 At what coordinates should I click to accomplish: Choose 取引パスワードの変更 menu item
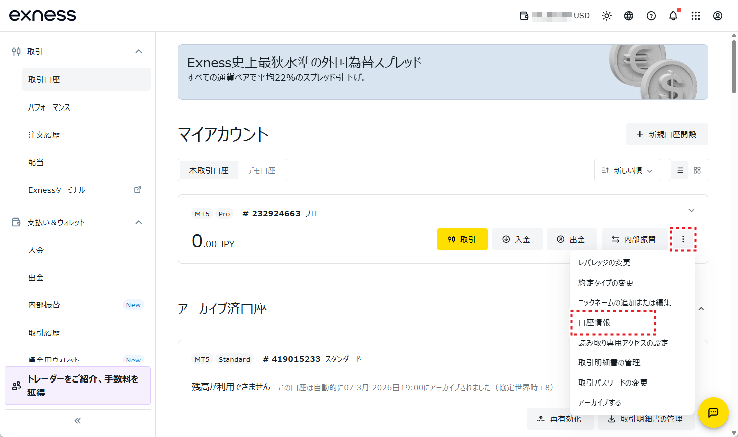tap(632, 383)
